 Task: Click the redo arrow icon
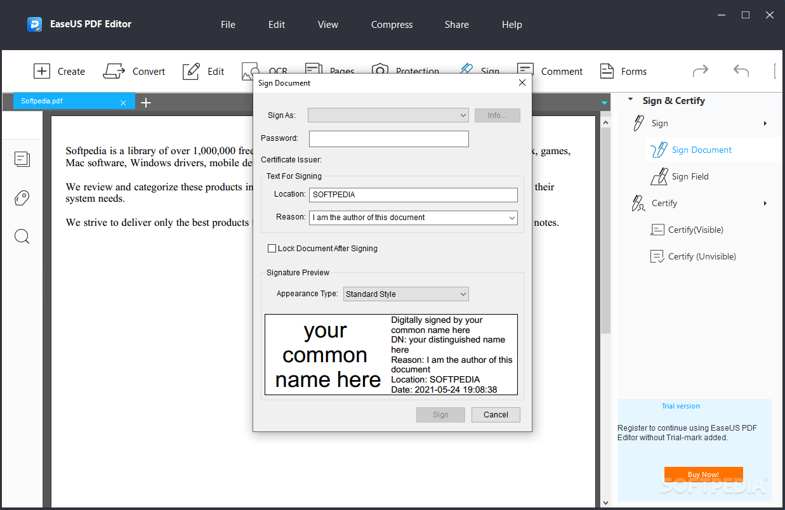tap(701, 70)
